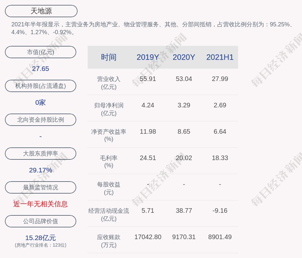The width and height of the screenshot is (302, 258).
Task: Open the 最新监管情况 pill
Action: 41,187
